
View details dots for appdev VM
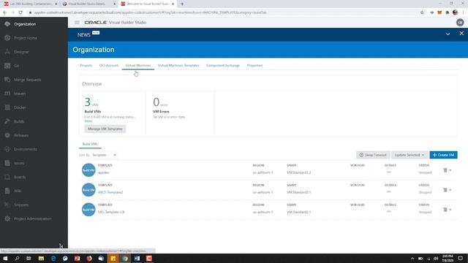pos(388,172)
